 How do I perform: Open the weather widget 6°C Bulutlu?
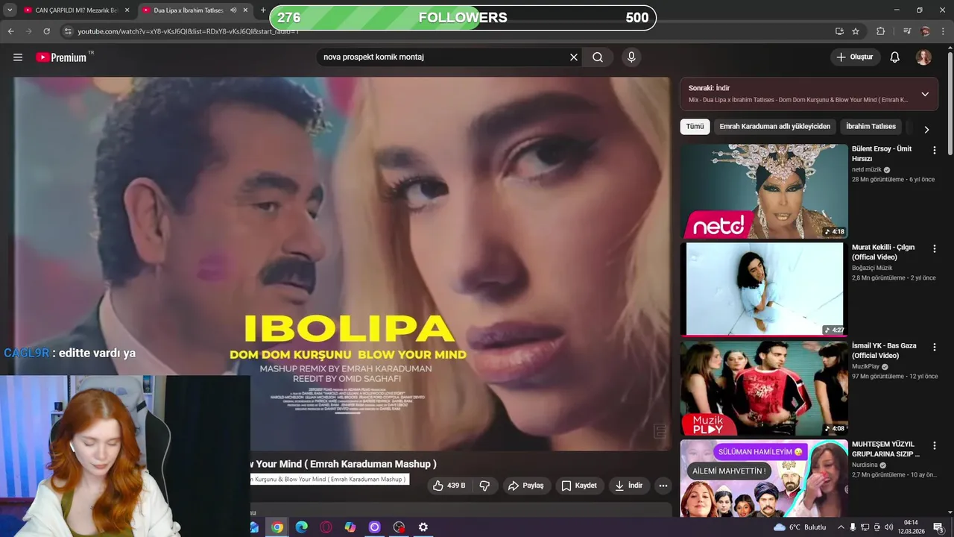coord(800,527)
